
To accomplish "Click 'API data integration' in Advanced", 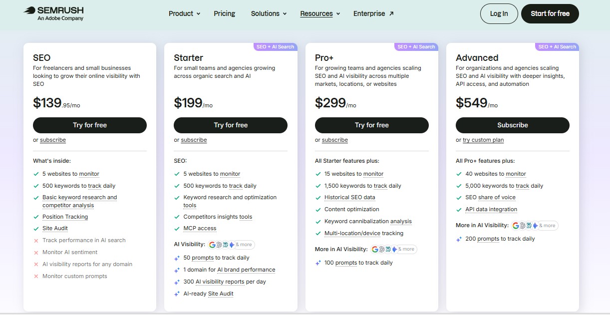I will point(491,209).
